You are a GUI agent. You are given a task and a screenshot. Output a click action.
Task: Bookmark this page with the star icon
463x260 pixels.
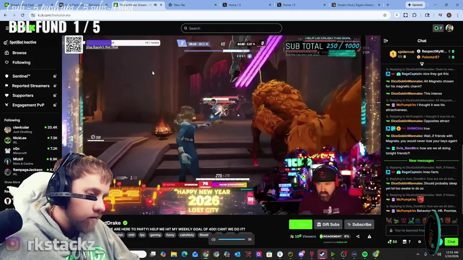(x=385, y=15)
